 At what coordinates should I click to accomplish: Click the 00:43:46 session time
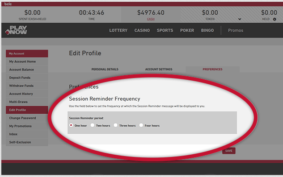pyautogui.click(x=92, y=12)
